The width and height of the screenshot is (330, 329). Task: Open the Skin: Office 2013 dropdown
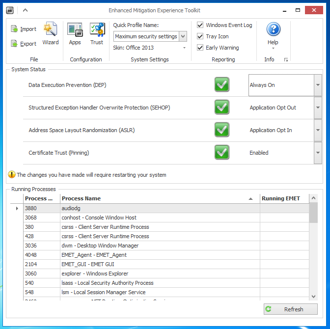(x=184, y=48)
